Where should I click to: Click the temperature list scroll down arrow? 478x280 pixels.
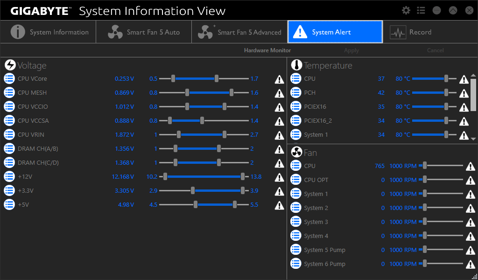[x=473, y=139]
